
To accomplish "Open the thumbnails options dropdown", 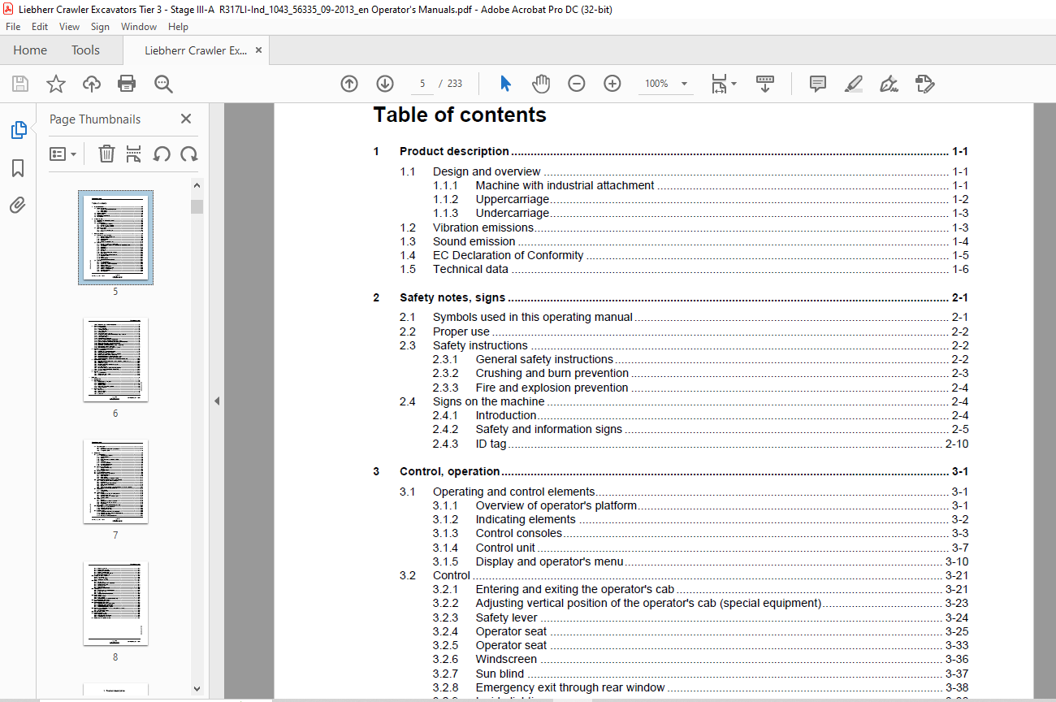I will tap(63, 154).
